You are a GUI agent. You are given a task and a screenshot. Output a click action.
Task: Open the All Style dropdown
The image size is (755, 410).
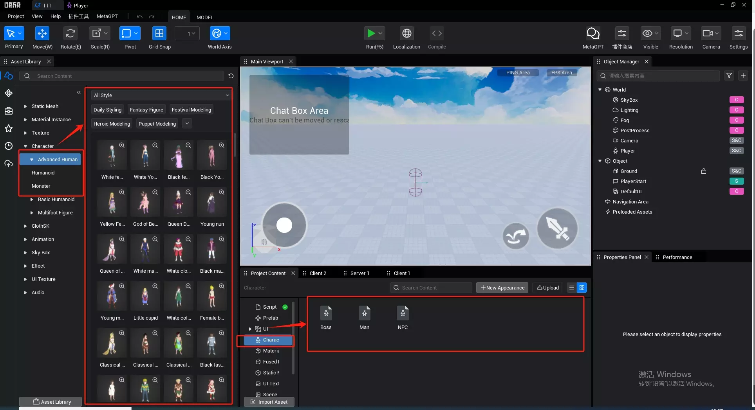click(161, 95)
